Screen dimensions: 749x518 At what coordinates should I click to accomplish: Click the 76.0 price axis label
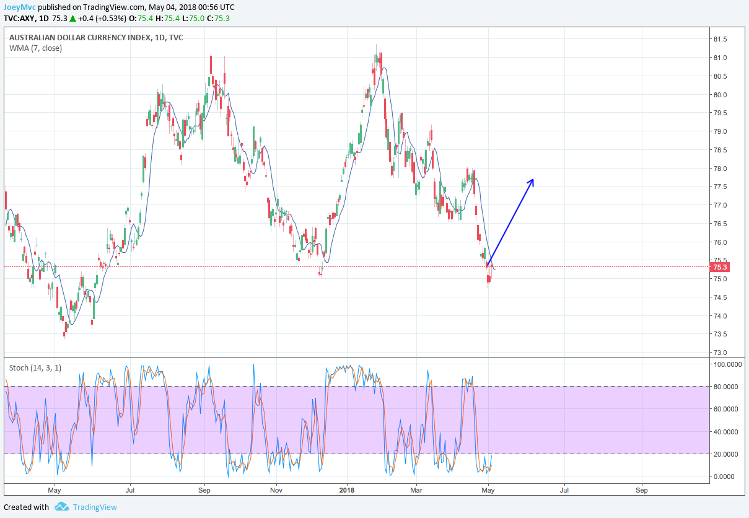coord(720,242)
